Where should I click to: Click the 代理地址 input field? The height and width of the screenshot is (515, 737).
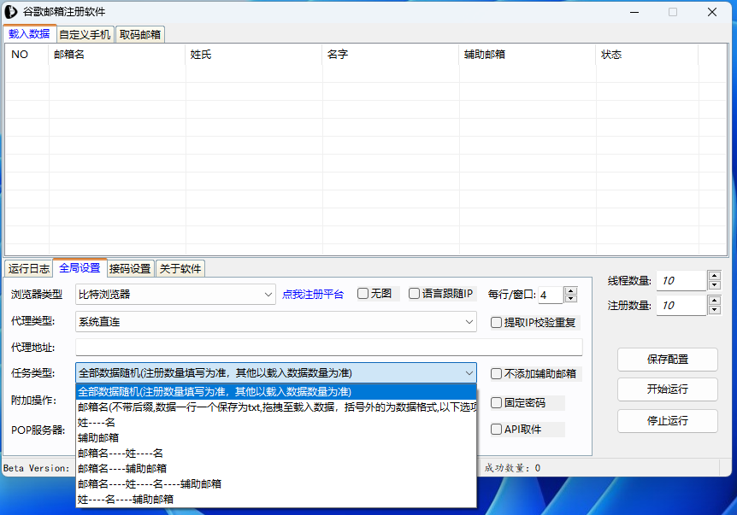tap(328, 348)
